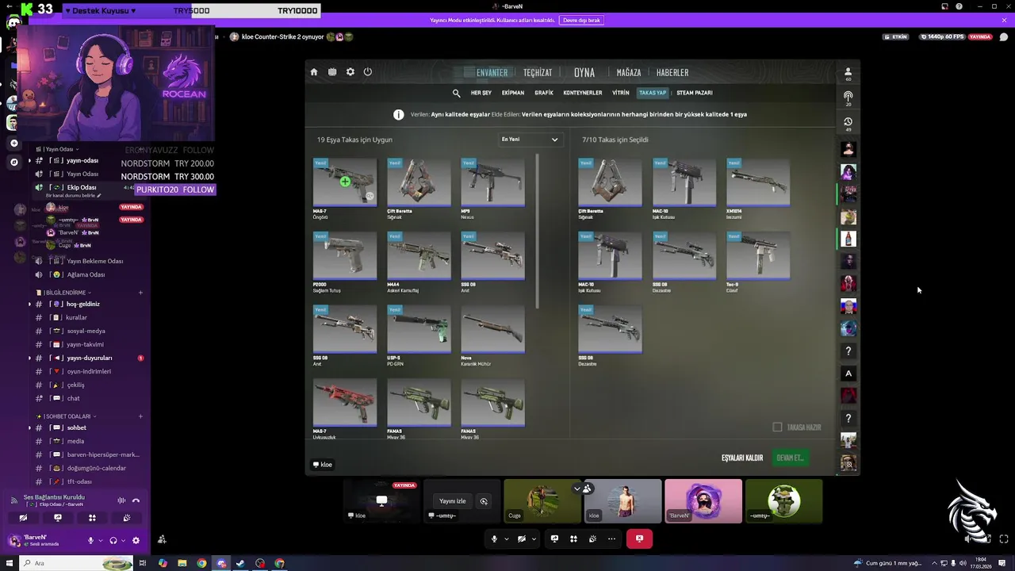The height and width of the screenshot is (571, 1015).
Task: Select USP-S PD-GRN skin thumbnail
Action: 419,329
